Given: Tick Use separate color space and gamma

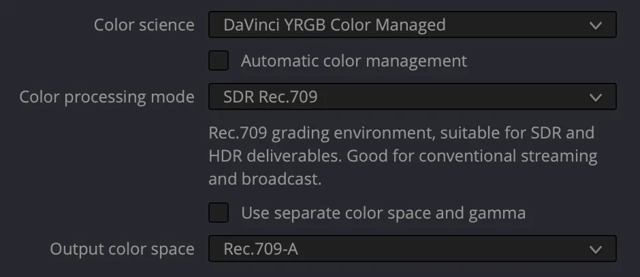Looking at the screenshot, I should (x=219, y=213).
